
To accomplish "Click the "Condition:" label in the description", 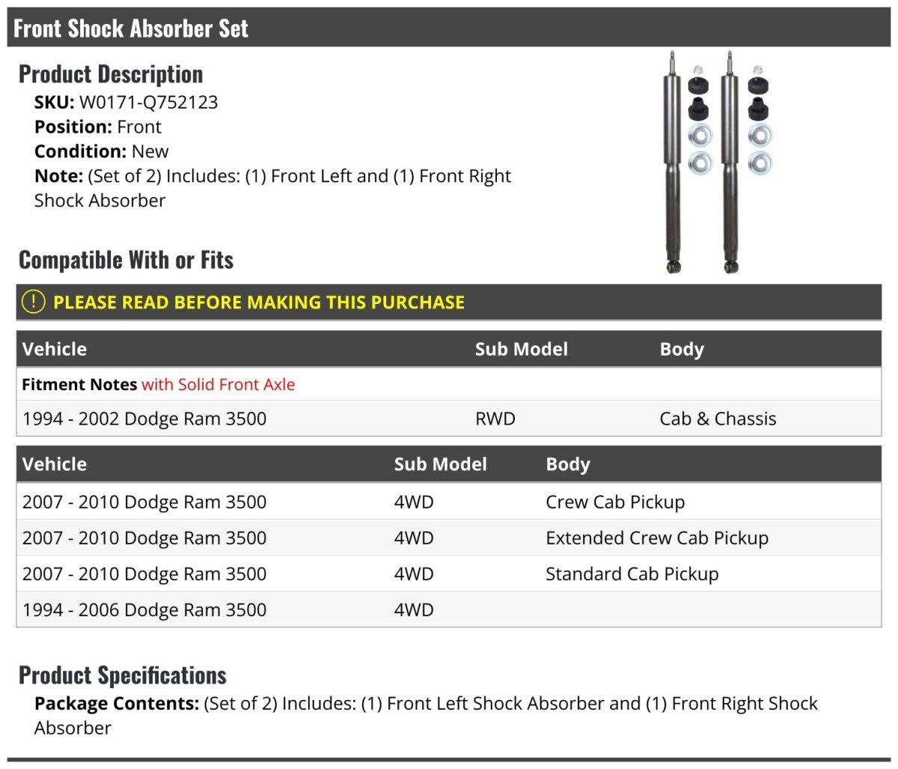I will coord(80,151).
